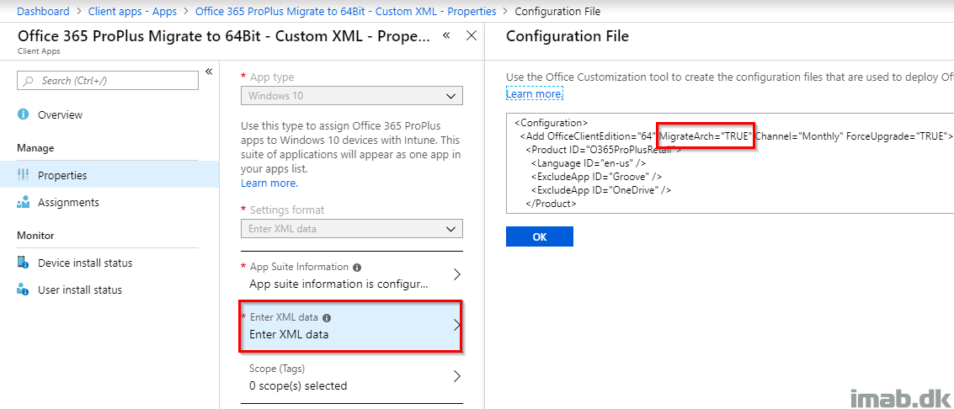Expand App Suite Information settings

coord(457,275)
